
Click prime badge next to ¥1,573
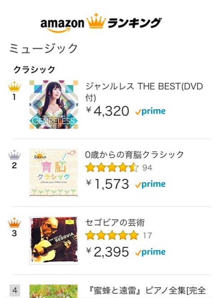(150, 184)
